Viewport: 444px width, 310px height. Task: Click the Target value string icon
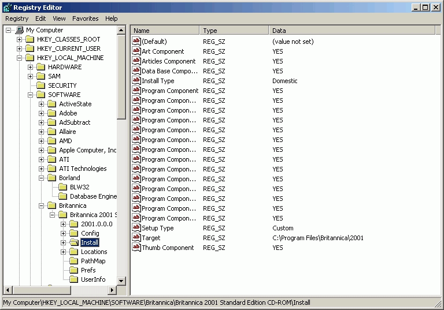pos(136,238)
